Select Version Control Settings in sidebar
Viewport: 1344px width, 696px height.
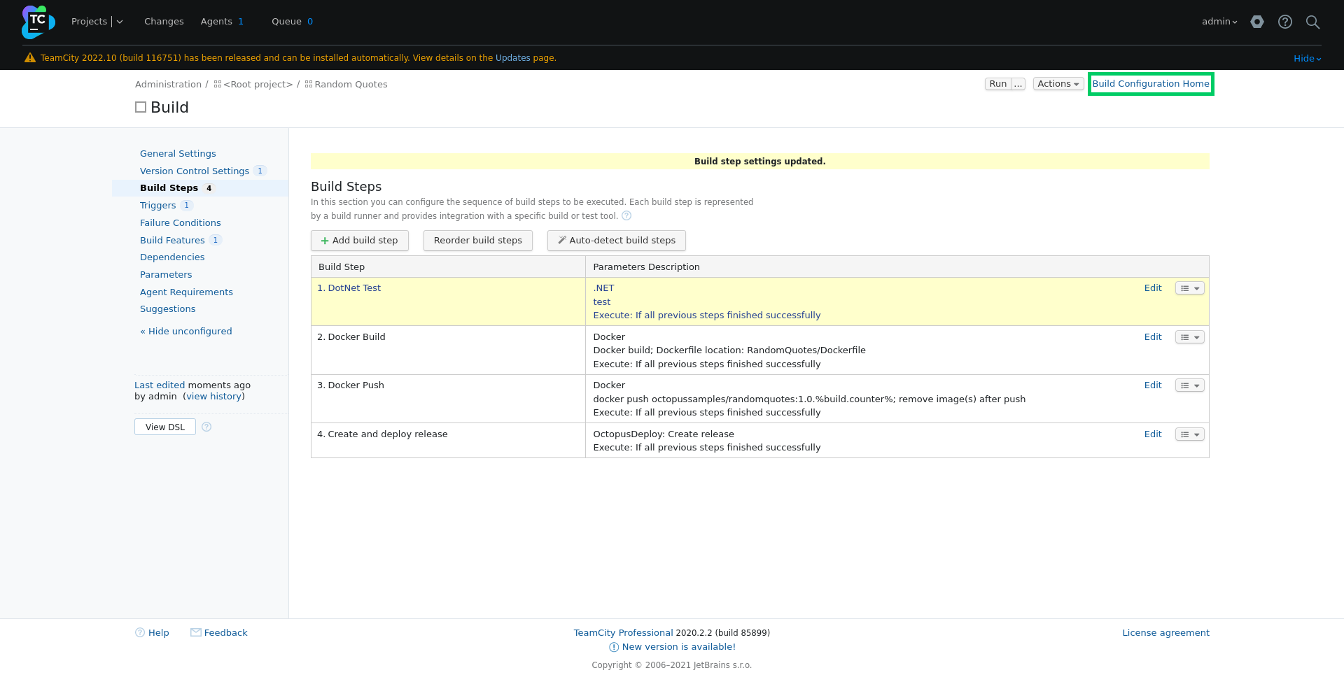tap(195, 171)
